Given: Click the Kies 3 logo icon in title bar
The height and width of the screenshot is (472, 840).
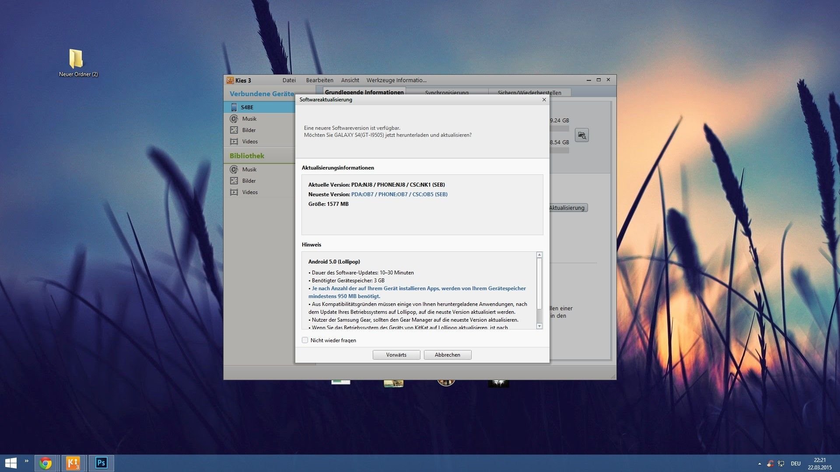Looking at the screenshot, I should pos(230,80).
